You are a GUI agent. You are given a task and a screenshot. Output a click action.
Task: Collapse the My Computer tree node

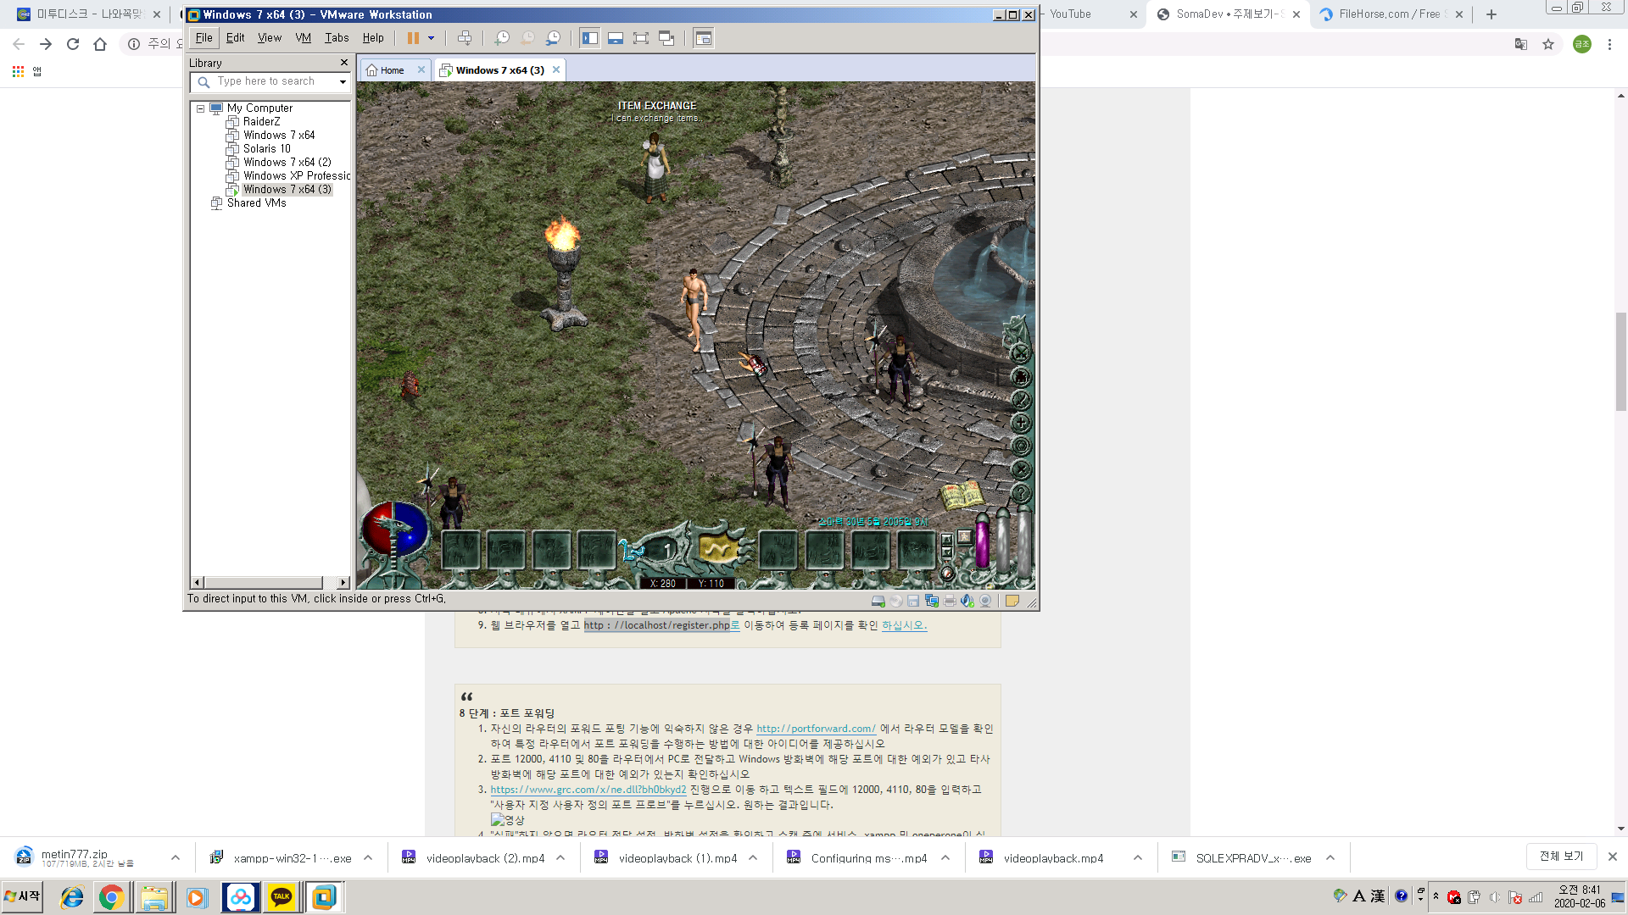pyautogui.click(x=200, y=108)
